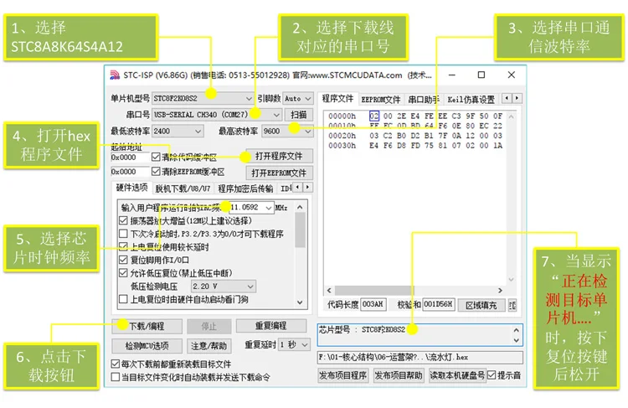This screenshot has height=408, width=628.
Task: Toggle 清除EEPROM缓冲区 checkbox
Action: click(x=156, y=172)
